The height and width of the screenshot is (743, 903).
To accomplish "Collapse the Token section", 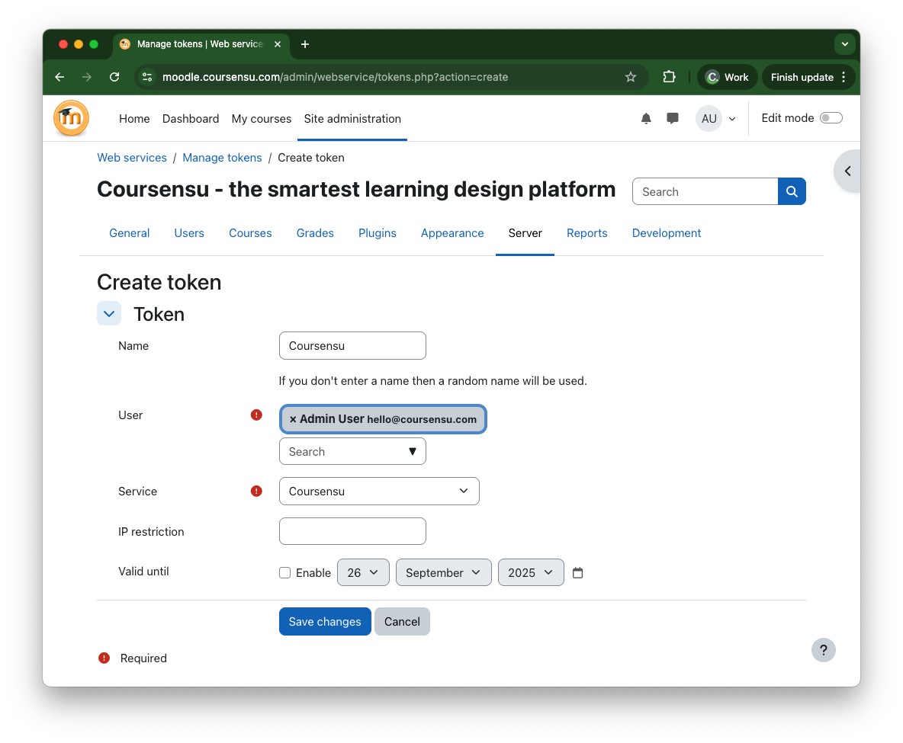I will (x=109, y=314).
